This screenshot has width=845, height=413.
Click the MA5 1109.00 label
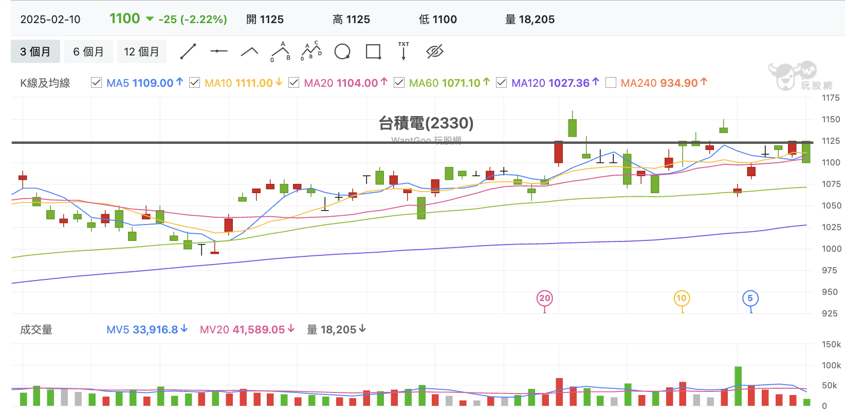144,83
